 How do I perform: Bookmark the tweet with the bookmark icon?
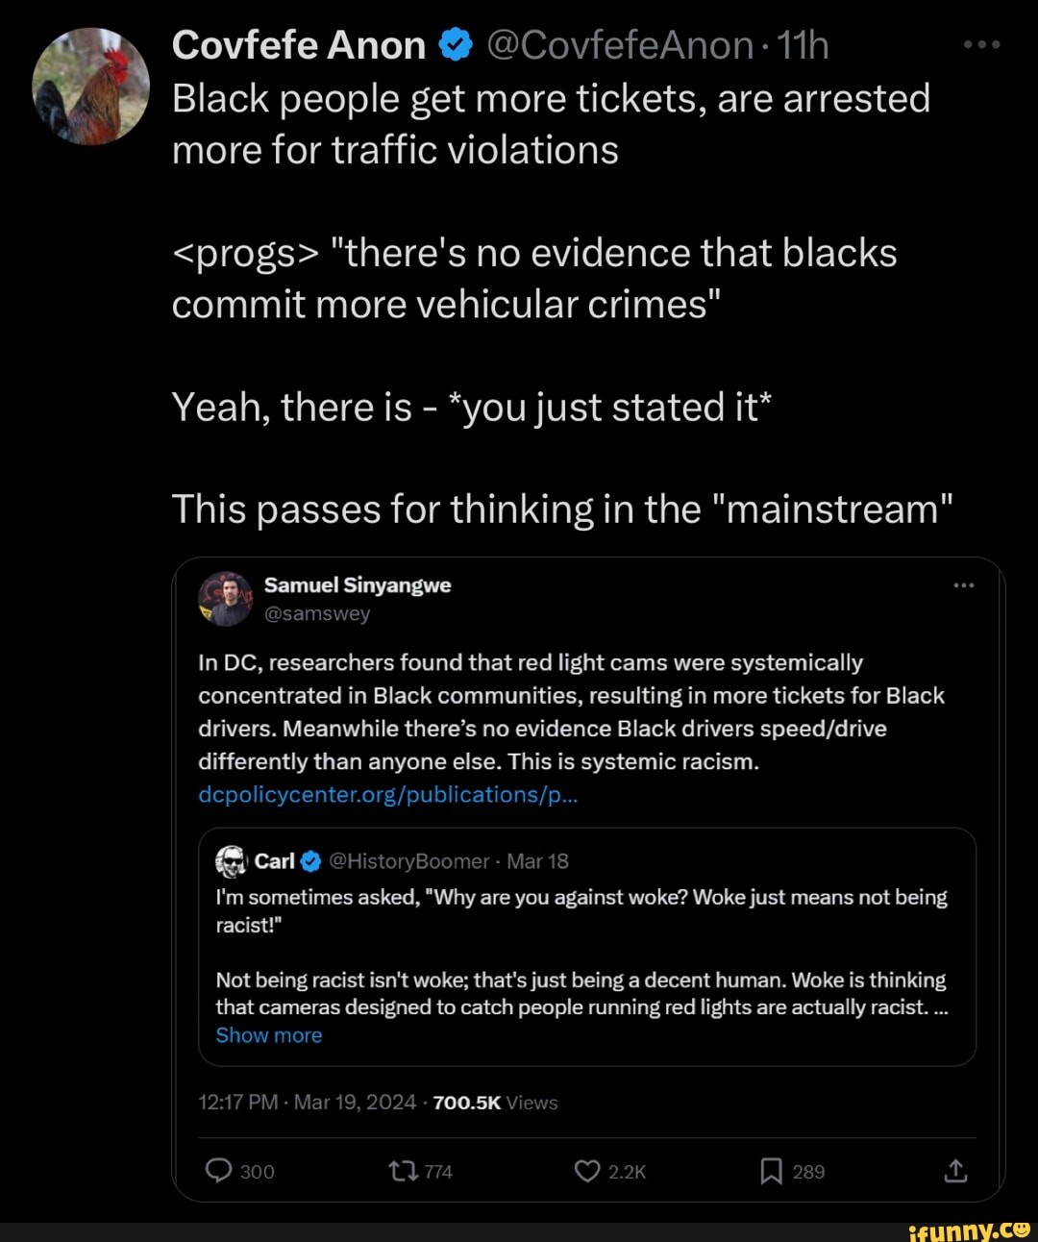tap(771, 1171)
